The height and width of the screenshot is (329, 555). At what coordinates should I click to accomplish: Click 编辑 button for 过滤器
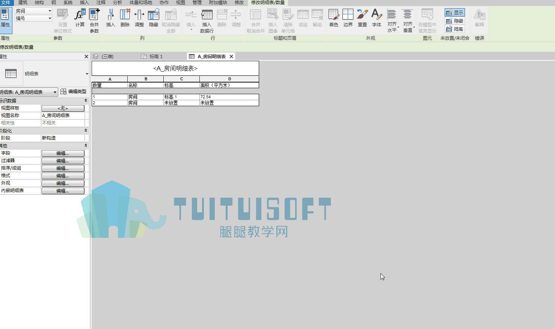tap(63, 161)
